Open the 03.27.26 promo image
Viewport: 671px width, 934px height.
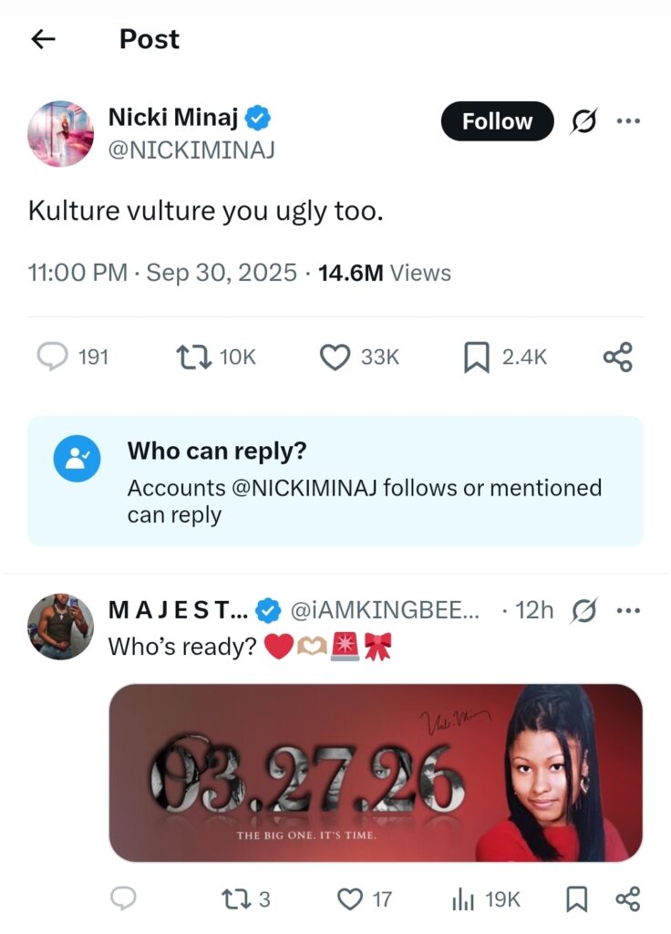click(376, 773)
